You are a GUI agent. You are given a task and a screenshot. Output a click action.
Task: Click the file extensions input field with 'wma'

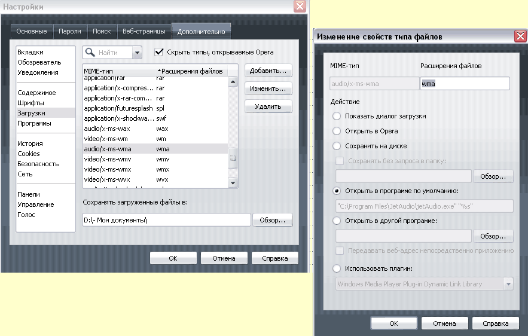point(465,84)
